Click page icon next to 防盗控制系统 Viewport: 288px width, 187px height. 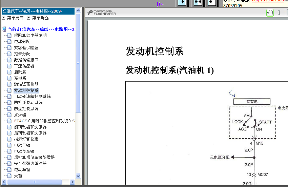9,109
